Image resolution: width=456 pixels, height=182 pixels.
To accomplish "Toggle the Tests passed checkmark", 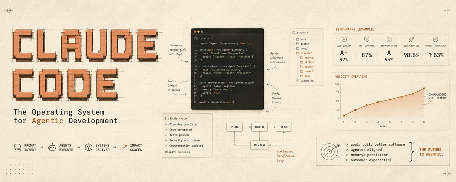I will pos(166,135).
